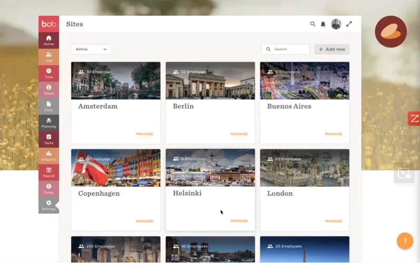The height and width of the screenshot is (263, 420).
Task: Select the Buenos Aires site photo
Action: (x=305, y=80)
